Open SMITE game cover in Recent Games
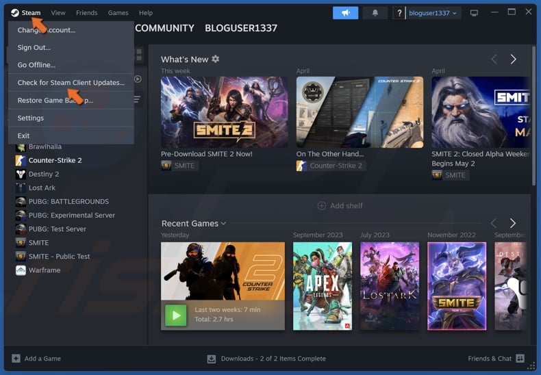This screenshot has height=375, width=541. 457,286
